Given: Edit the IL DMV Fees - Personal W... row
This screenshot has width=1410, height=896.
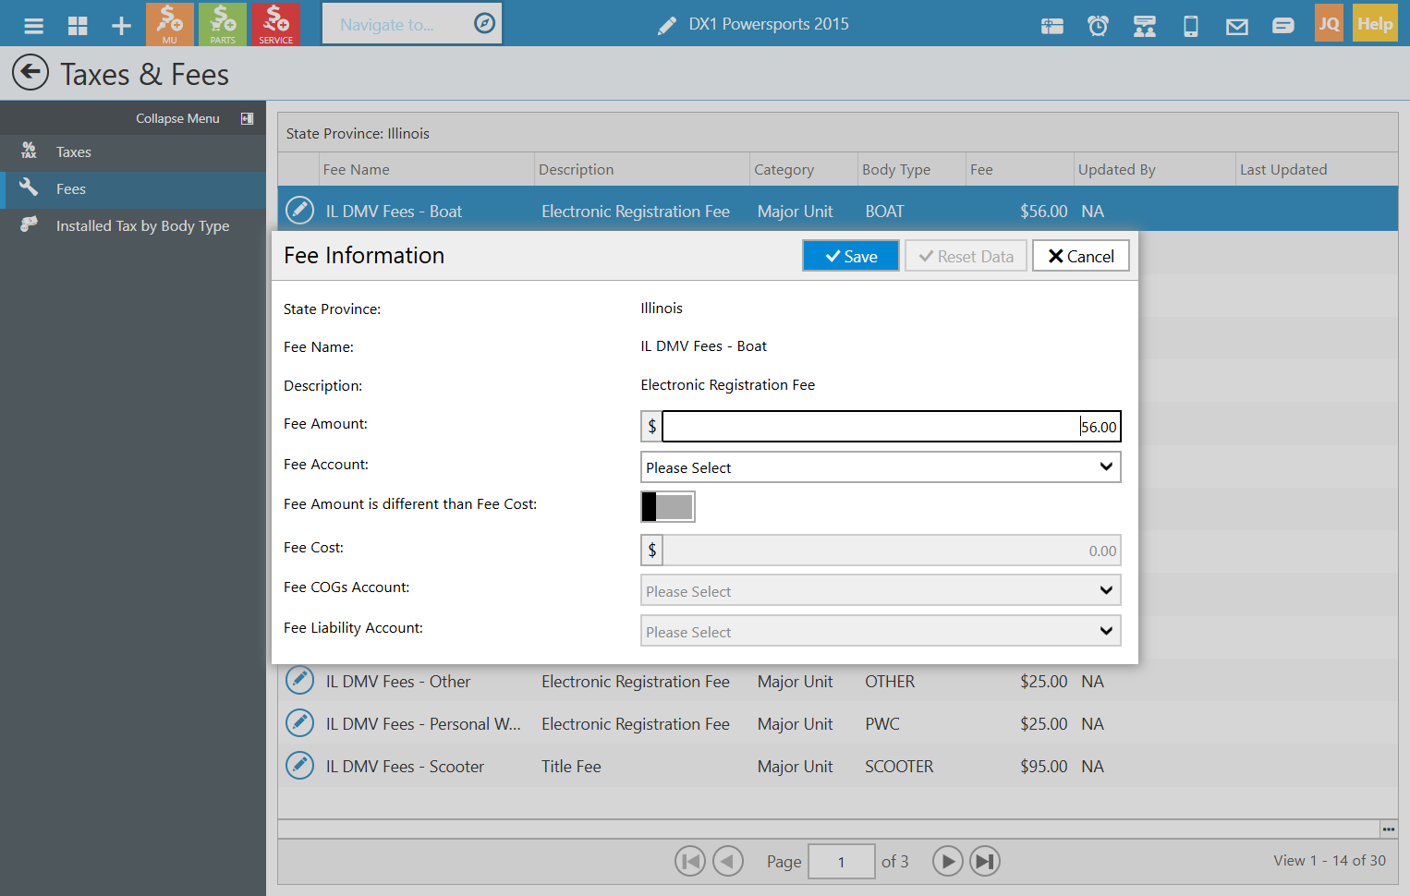Looking at the screenshot, I should click(x=299, y=722).
